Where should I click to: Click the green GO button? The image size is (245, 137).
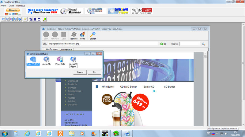(163, 44)
